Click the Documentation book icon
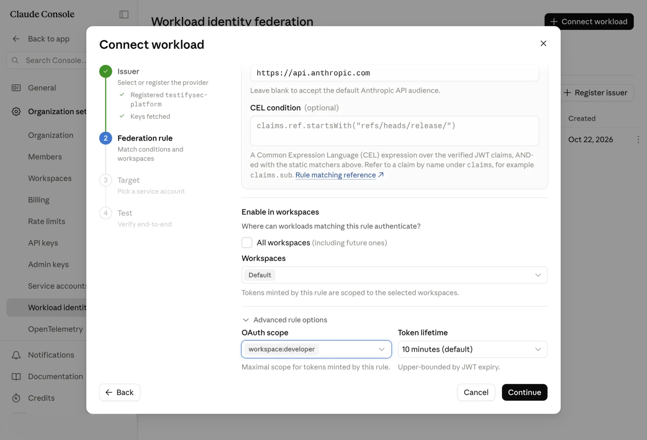This screenshot has width=647, height=440. pos(16,377)
